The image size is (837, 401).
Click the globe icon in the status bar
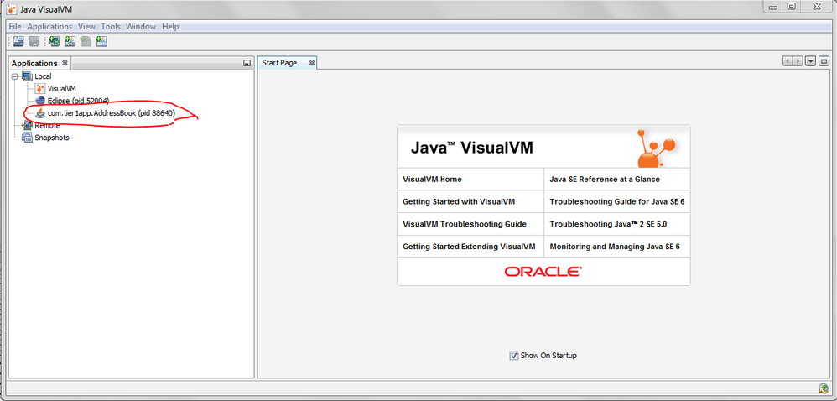824,388
